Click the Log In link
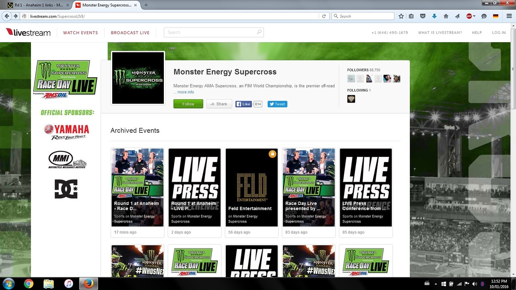Screen dimensions: 516x290 coord(499,33)
